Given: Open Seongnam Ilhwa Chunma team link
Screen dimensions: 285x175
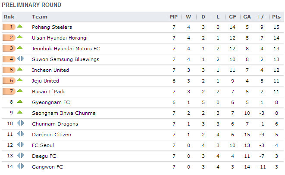Looking at the screenshot, I should [x=64, y=113].
